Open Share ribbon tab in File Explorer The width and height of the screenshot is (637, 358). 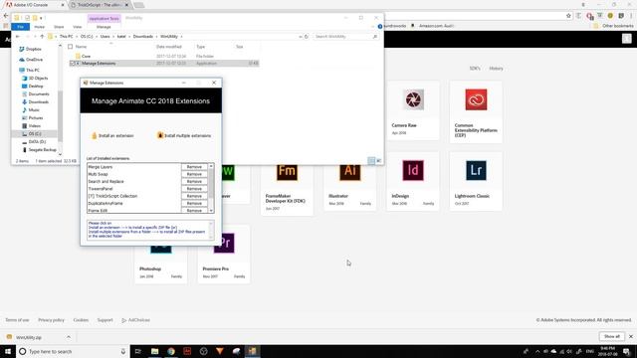(59, 27)
